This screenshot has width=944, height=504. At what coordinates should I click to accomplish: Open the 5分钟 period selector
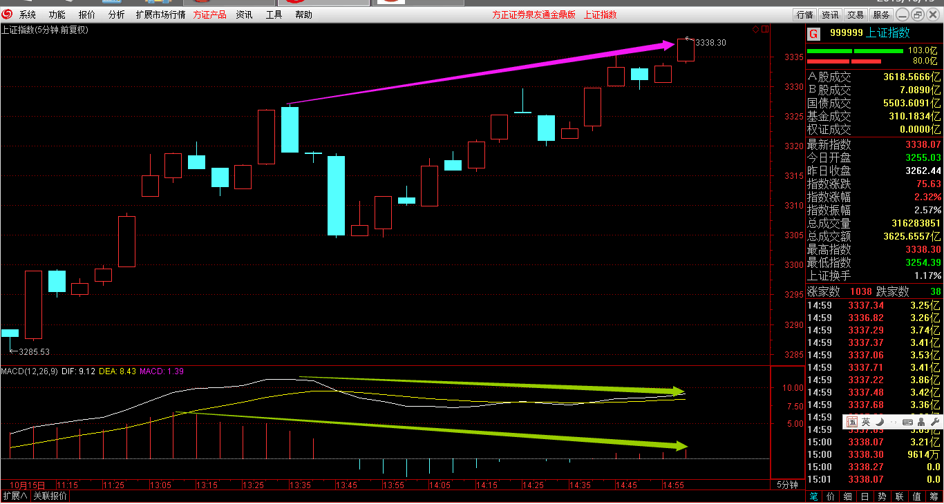(787, 485)
